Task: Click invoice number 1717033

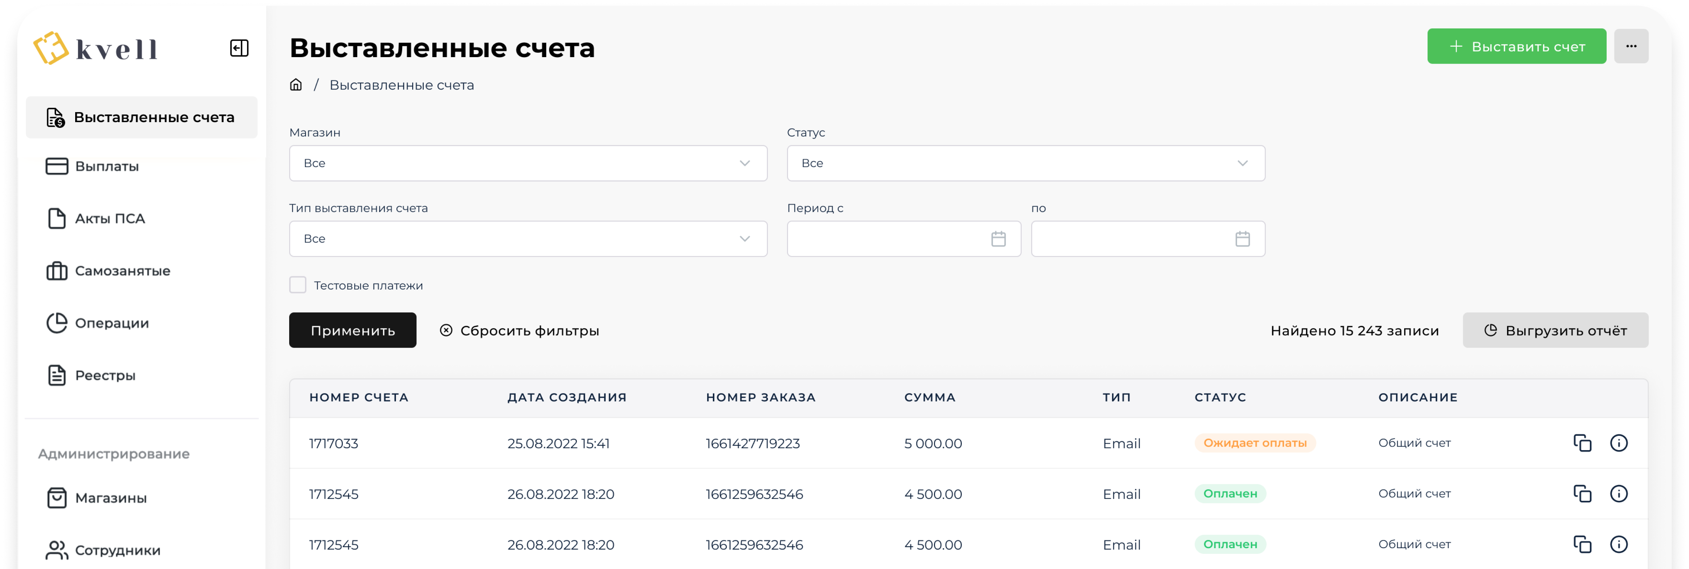Action: [333, 444]
